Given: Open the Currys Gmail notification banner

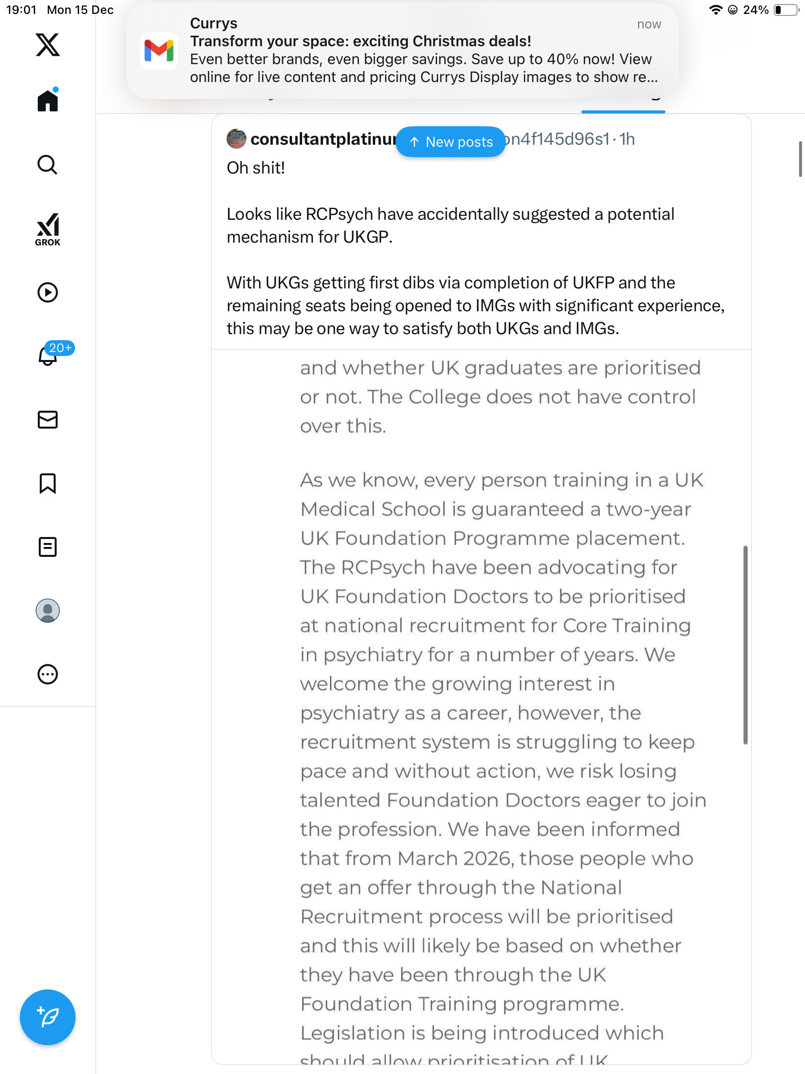Looking at the screenshot, I should [x=402, y=51].
